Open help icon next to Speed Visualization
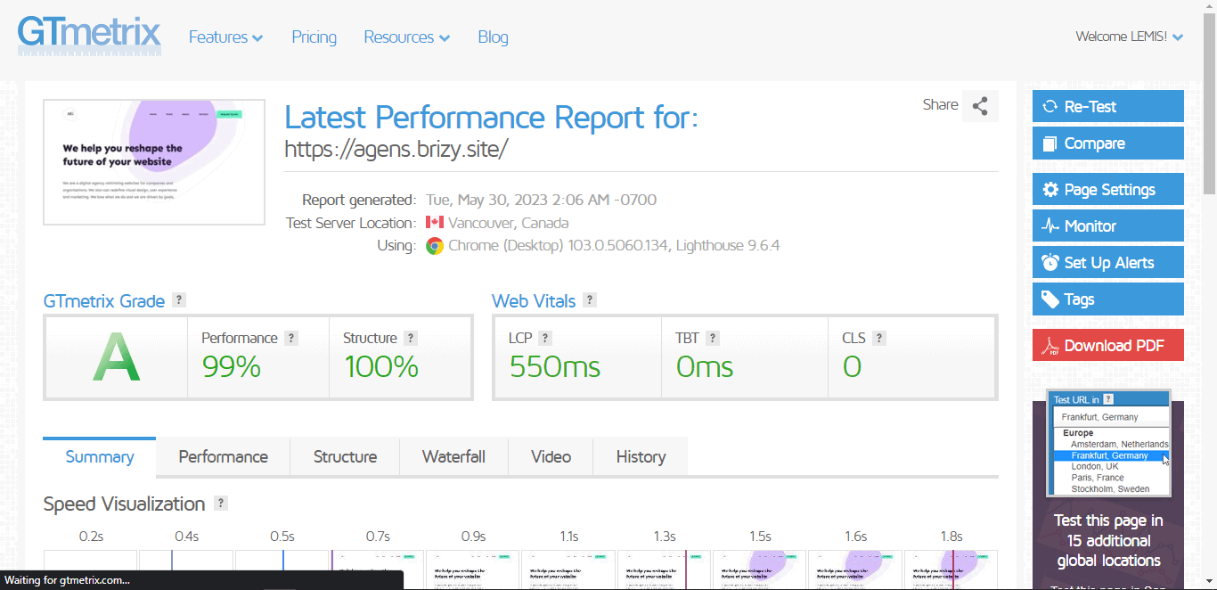Screen dimensions: 1217x590 [221, 504]
